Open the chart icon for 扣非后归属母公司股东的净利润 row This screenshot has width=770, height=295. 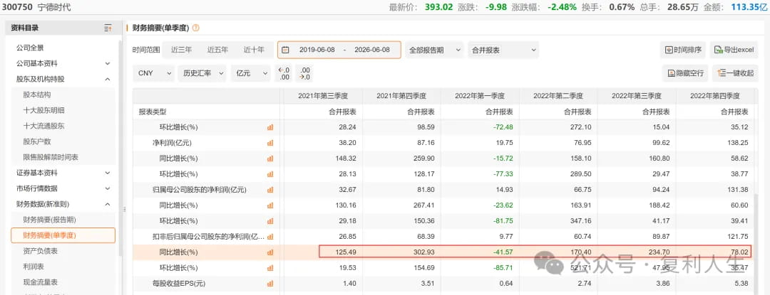pyautogui.click(x=270, y=237)
